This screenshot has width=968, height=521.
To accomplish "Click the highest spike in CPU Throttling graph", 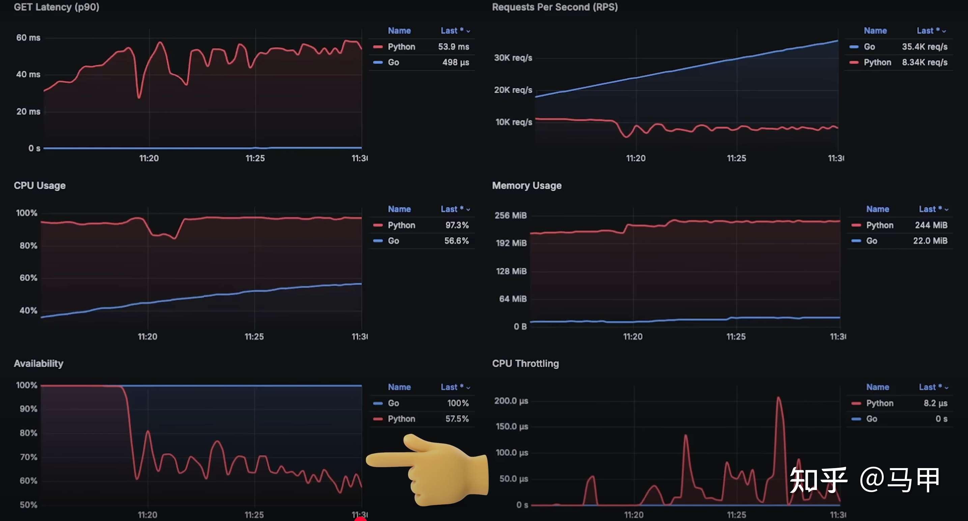I will (x=778, y=398).
